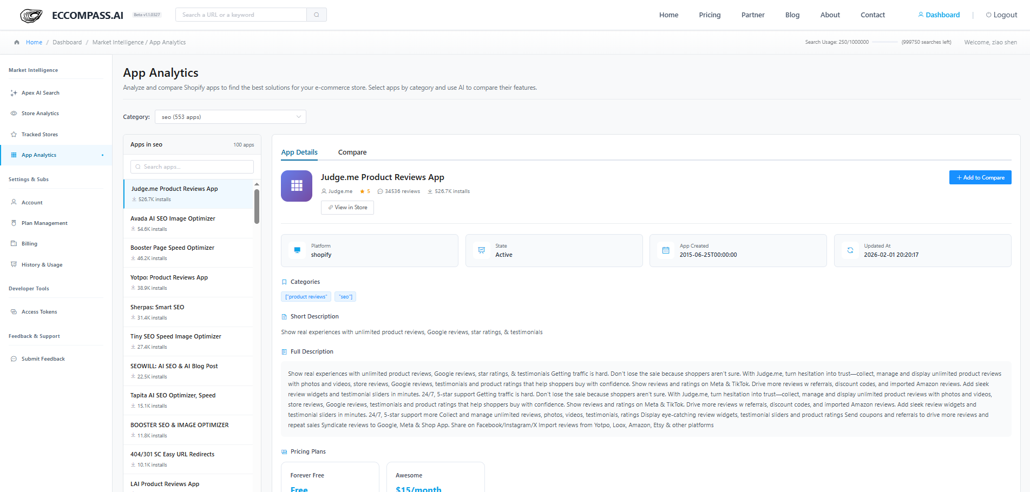Open Home in top navigation
This screenshot has width=1030, height=492.
coord(668,15)
